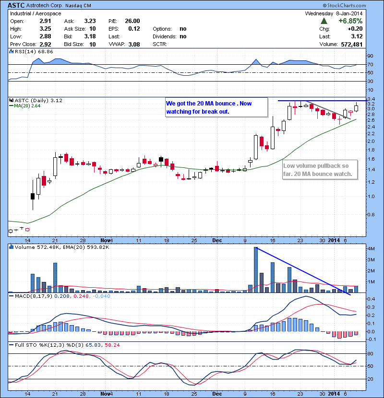Click the RSI panel icon beside RSI(14)
The image size is (384, 398).
(11, 51)
